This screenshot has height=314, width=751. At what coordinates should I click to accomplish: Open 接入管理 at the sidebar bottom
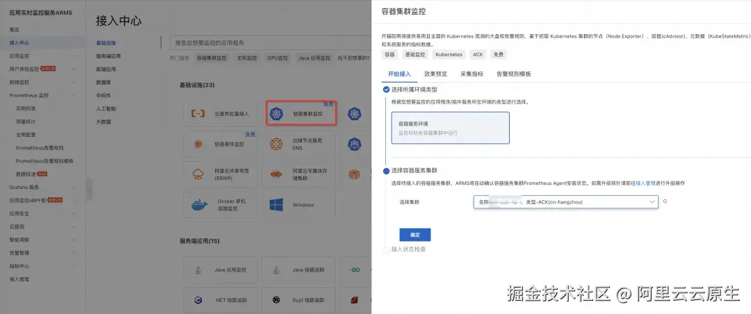[x=19, y=279]
